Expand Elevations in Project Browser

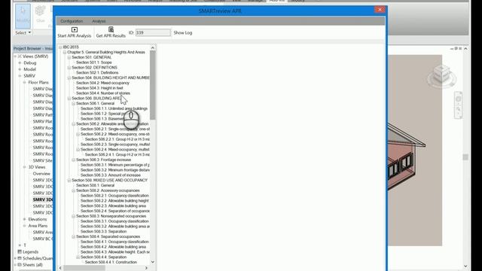pyautogui.click(x=25, y=219)
